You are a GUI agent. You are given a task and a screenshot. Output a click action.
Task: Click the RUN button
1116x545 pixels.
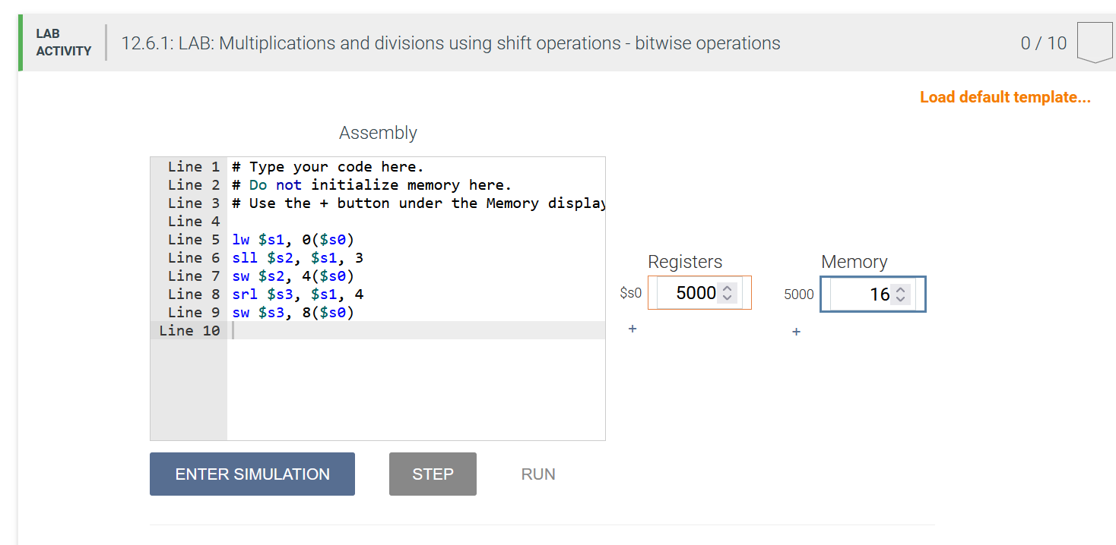coord(538,474)
